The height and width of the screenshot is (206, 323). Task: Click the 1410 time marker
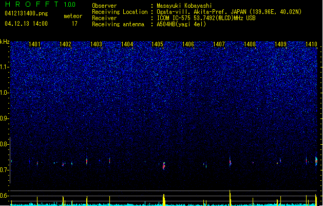pyautogui.click(x=311, y=44)
